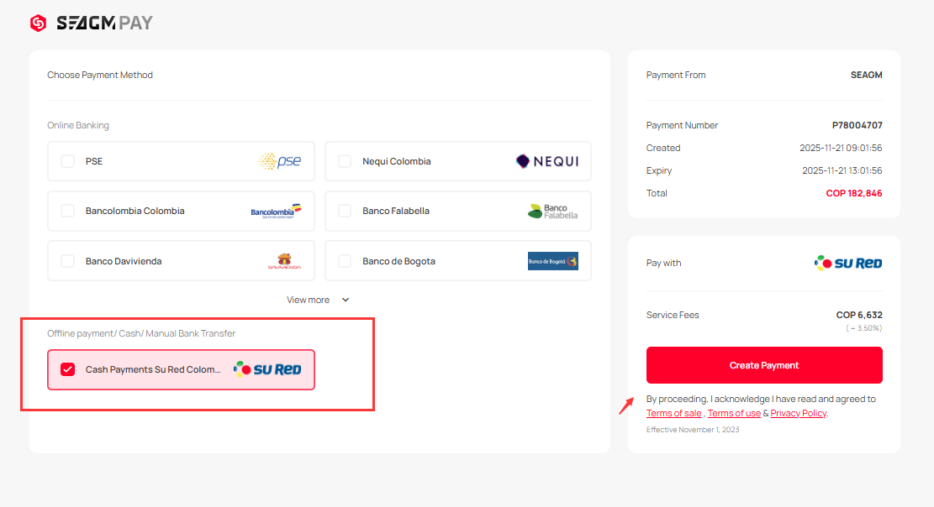This screenshot has height=507, width=934.
Task: Click the Nequi logo icon
Action: (546, 161)
